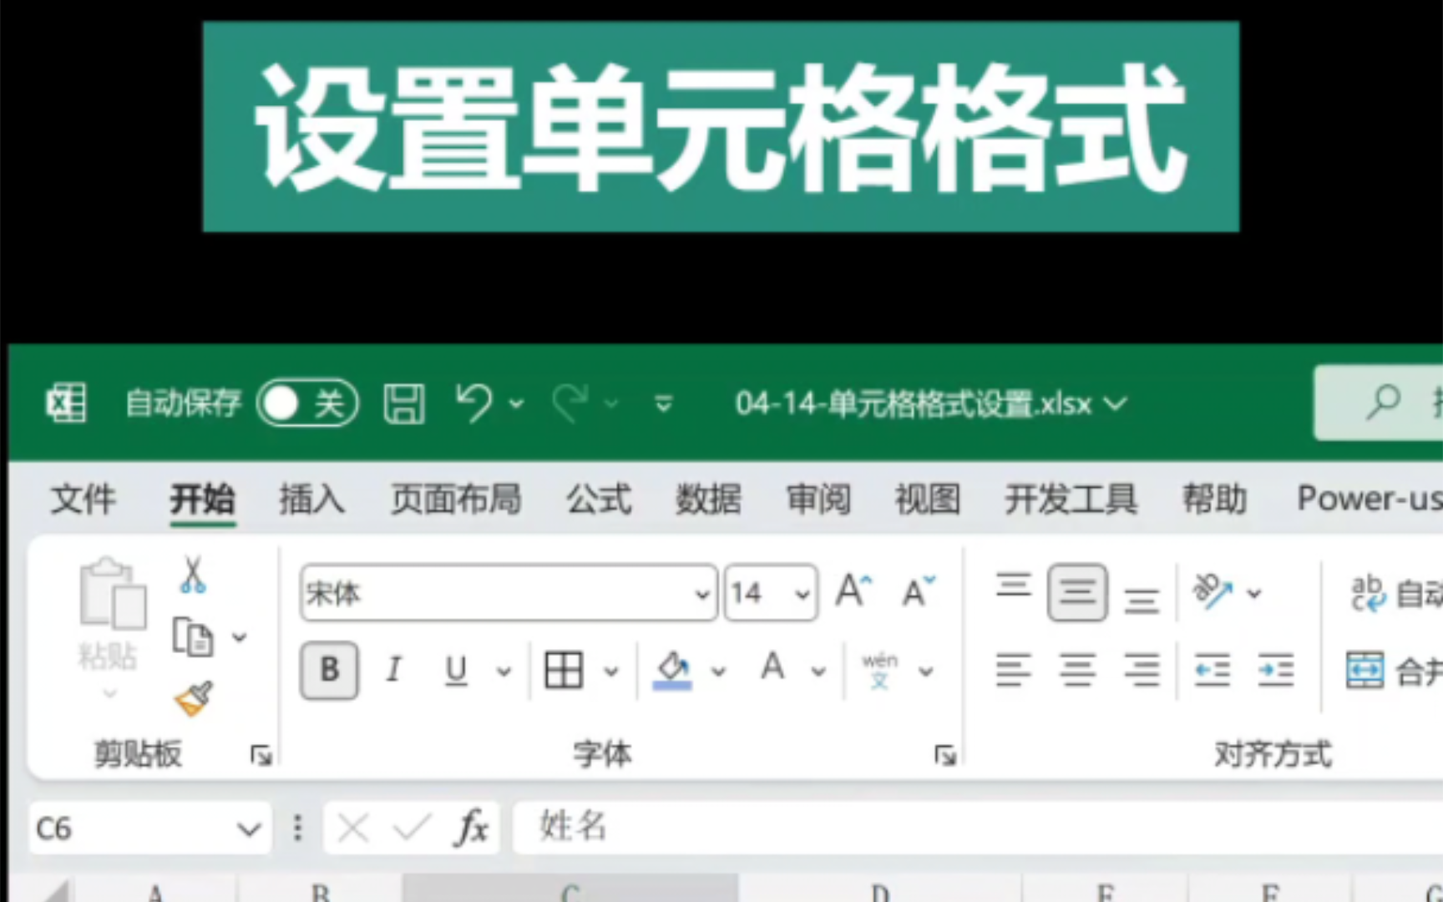Apply borders with the Borders icon

tap(564, 670)
